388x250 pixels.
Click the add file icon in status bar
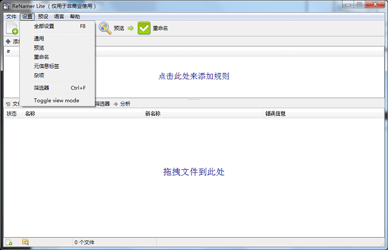coord(9,242)
